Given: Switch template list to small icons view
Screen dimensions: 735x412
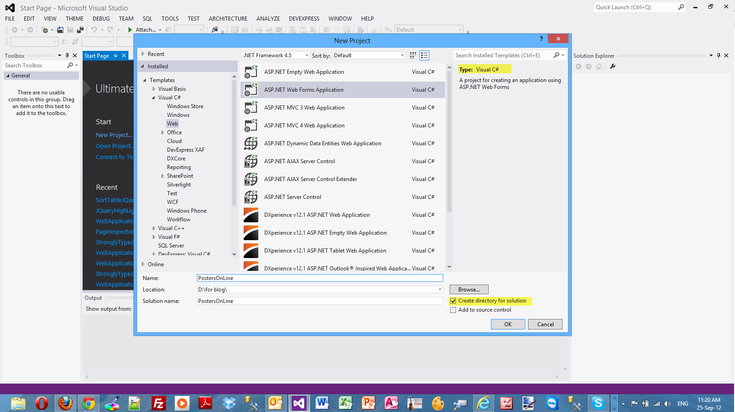Looking at the screenshot, I should click(413, 55).
